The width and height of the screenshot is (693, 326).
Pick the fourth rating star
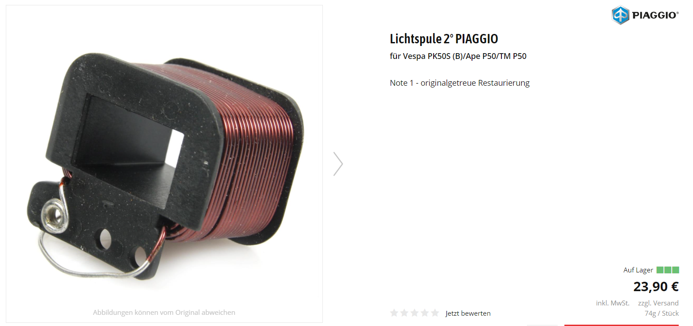pyautogui.click(x=425, y=313)
